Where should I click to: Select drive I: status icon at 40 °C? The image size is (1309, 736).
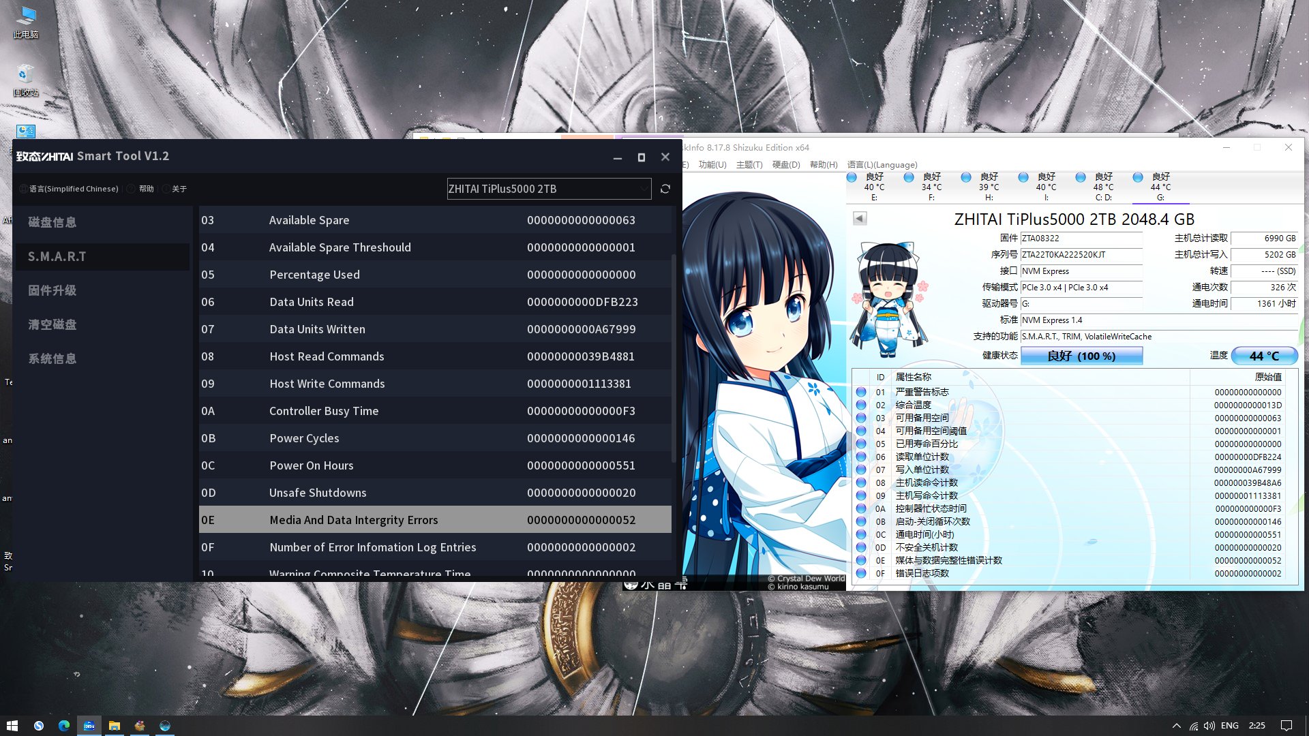pos(1023,177)
